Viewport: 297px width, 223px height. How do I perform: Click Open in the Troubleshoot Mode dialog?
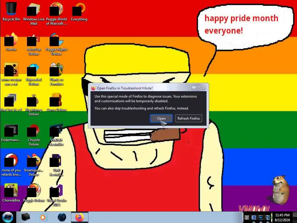(x=161, y=118)
